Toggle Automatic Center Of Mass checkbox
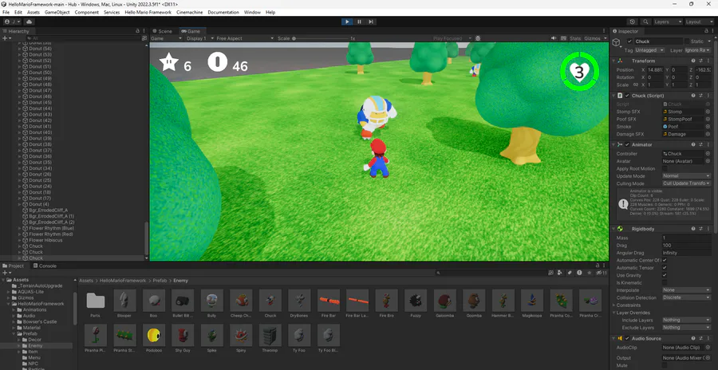This screenshot has width=718, height=370. [665, 260]
